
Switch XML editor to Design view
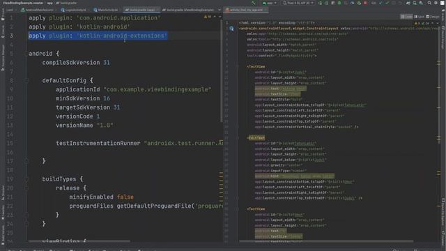click(x=433, y=17)
